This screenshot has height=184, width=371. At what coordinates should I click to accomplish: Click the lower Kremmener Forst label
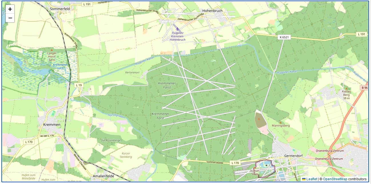160,116
